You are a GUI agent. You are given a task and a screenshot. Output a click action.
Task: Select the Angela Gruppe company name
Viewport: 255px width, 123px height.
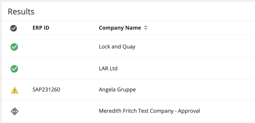click(117, 90)
